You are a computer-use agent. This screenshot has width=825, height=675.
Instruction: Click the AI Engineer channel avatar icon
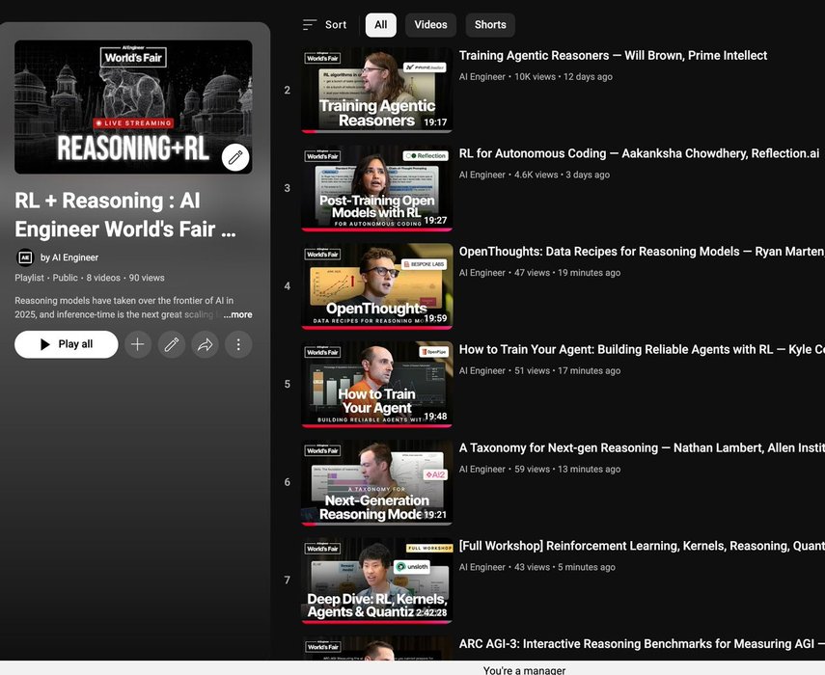coord(25,257)
